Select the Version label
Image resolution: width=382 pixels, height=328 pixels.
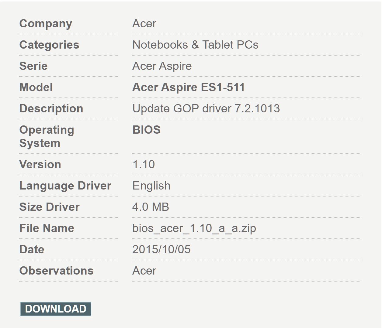pos(40,164)
